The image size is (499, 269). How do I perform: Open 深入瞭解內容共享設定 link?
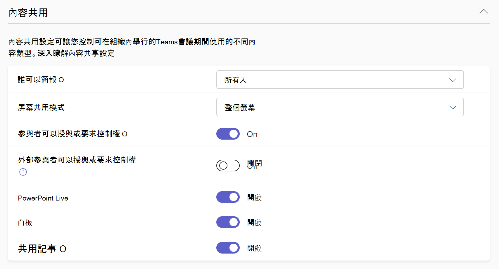point(76,53)
